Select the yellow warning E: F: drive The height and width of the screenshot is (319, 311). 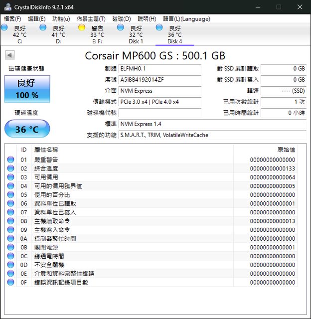(x=82, y=28)
